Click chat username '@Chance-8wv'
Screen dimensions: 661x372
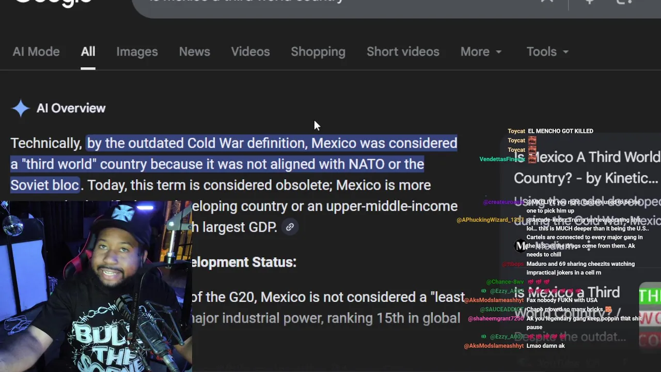point(505,282)
